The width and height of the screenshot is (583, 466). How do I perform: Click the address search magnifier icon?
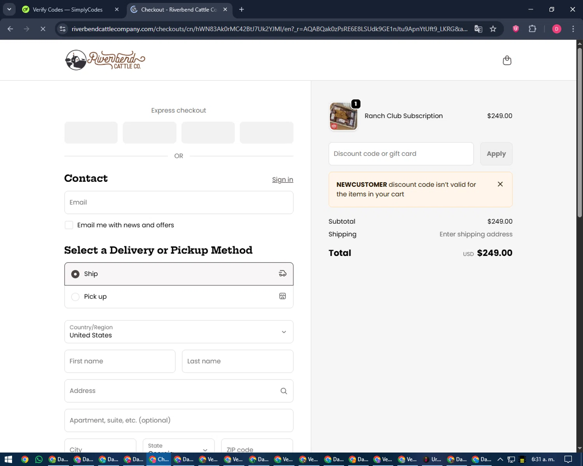point(284,391)
